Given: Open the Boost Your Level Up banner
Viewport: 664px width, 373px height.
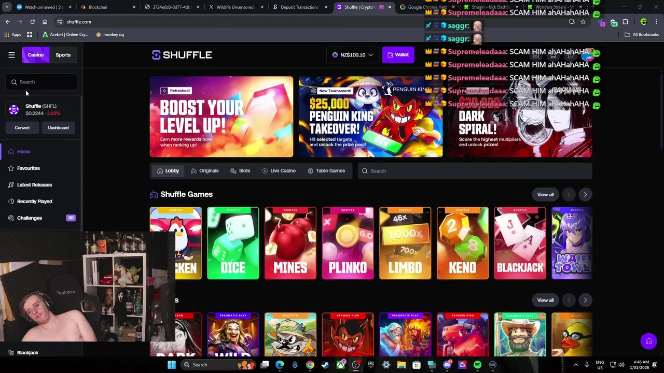Looking at the screenshot, I should click(x=222, y=117).
